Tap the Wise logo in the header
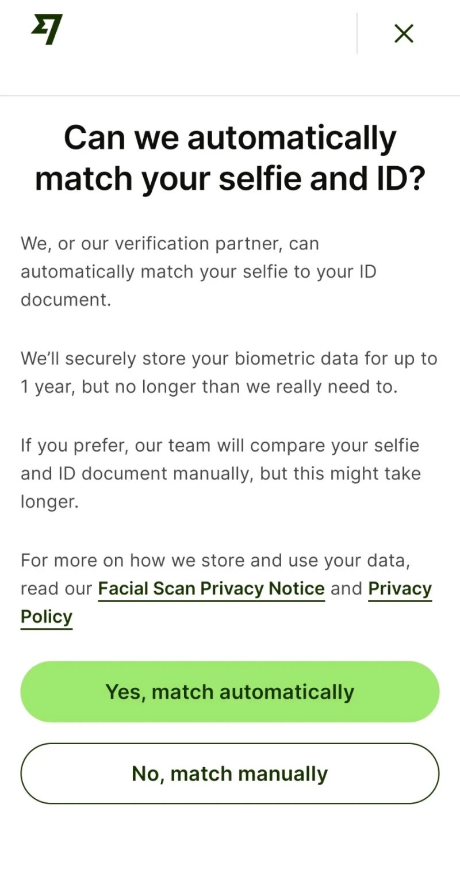The width and height of the screenshot is (460, 877). click(47, 30)
